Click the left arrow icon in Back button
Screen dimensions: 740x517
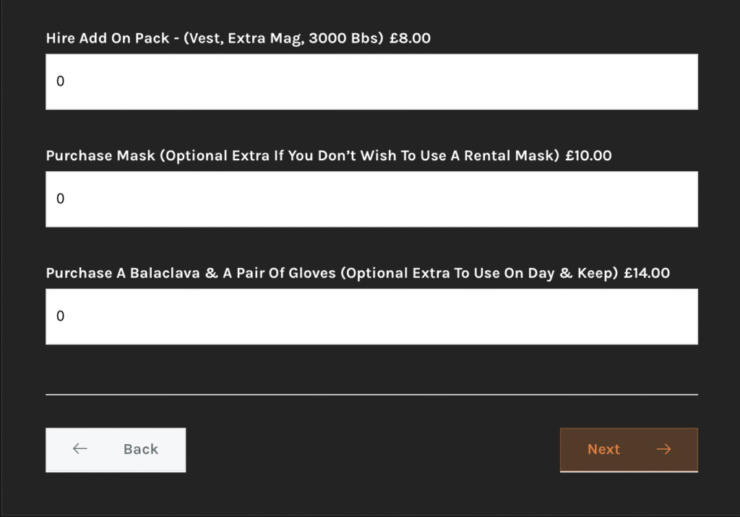[x=80, y=448]
